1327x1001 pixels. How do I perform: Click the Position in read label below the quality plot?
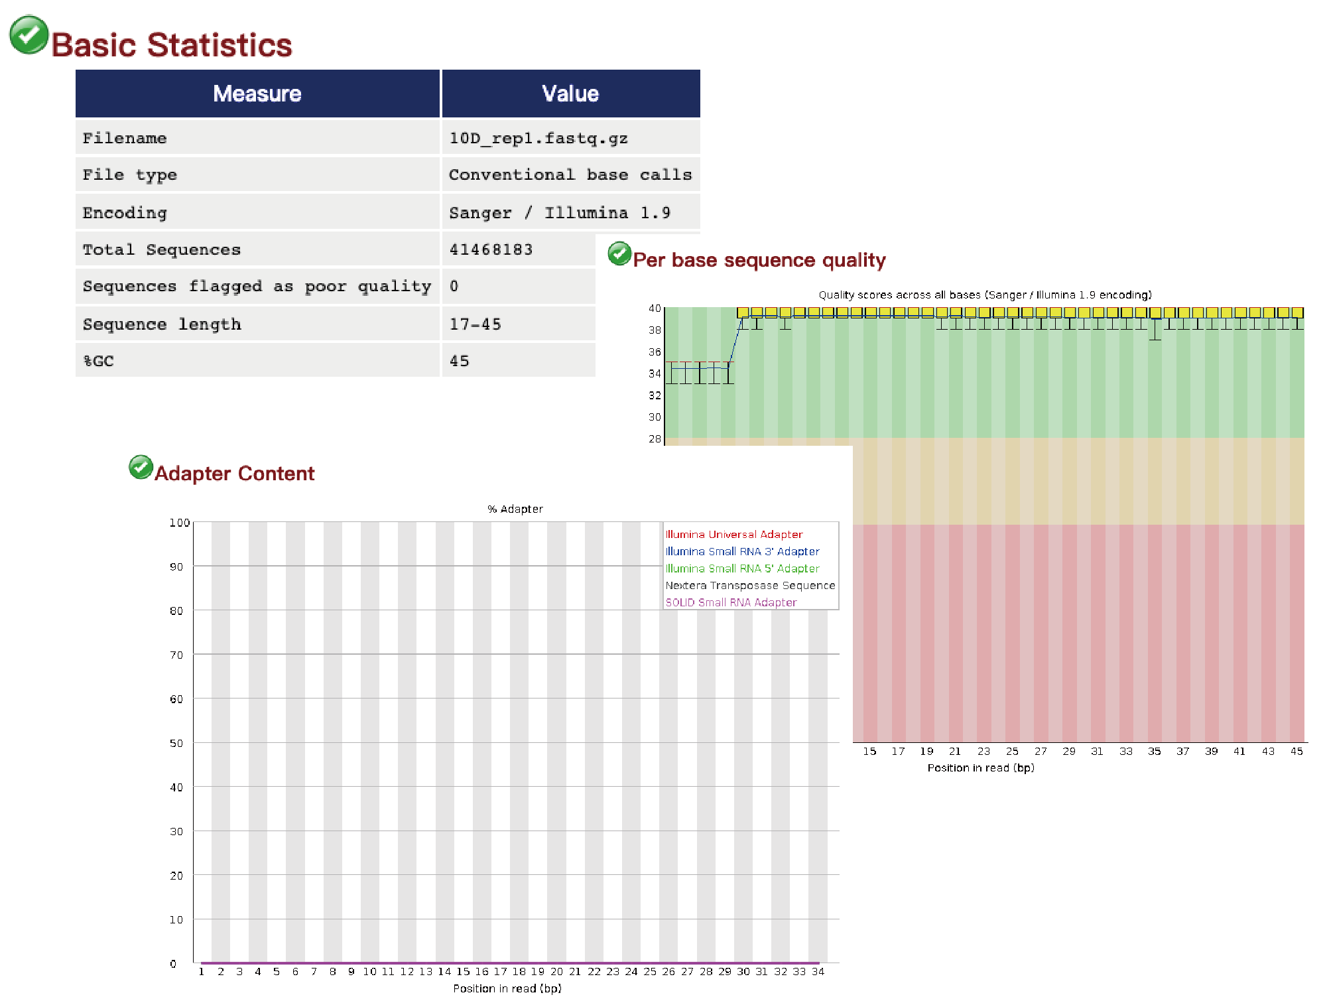click(x=981, y=768)
